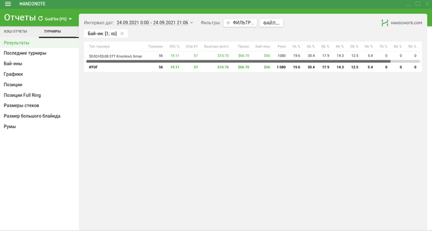Sort by Руки column header
The height and width of the screenshot is (231, 432).
(x=281, y=46)
